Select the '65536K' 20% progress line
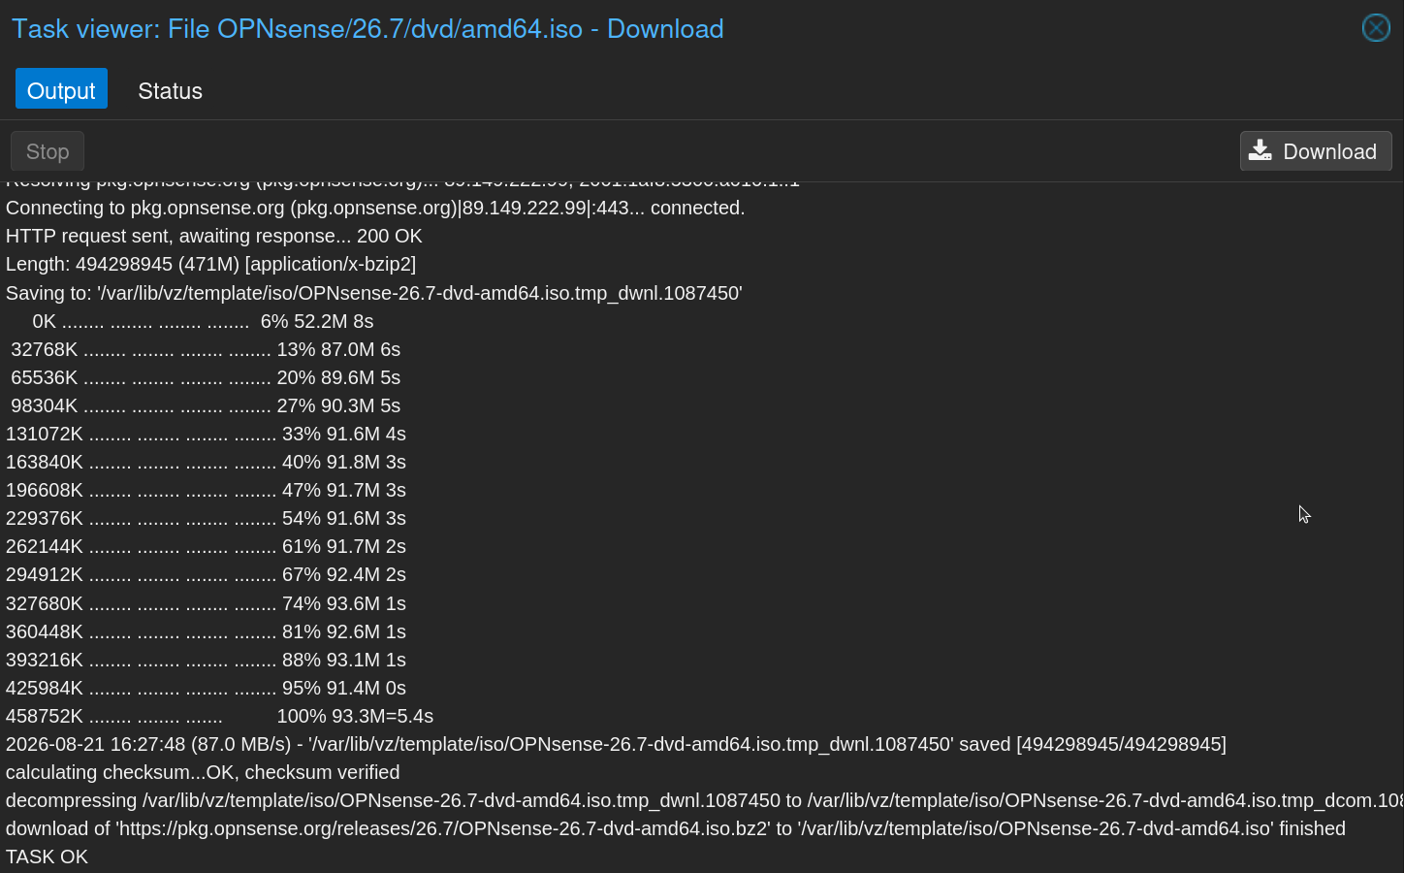1404x873 pixels. coord(206,377)
